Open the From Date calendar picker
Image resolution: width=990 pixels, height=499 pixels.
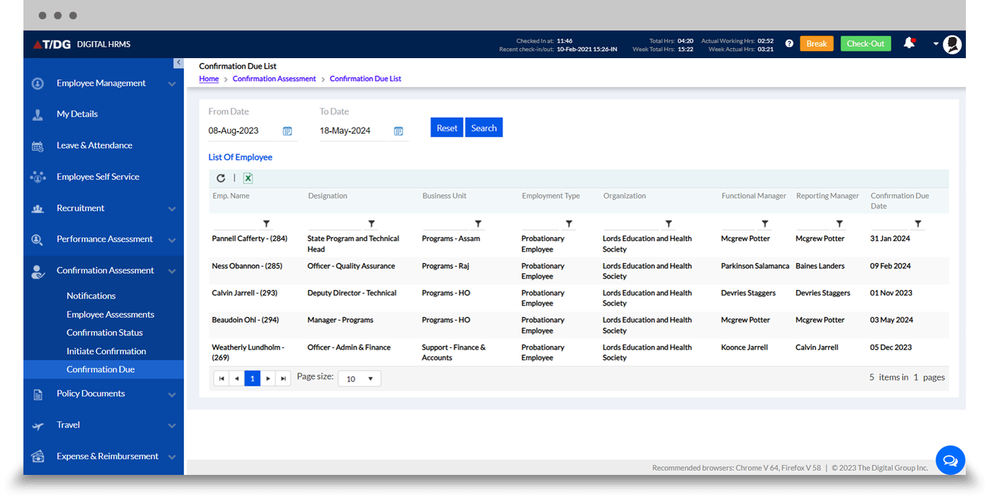click(x=287, y=131)
